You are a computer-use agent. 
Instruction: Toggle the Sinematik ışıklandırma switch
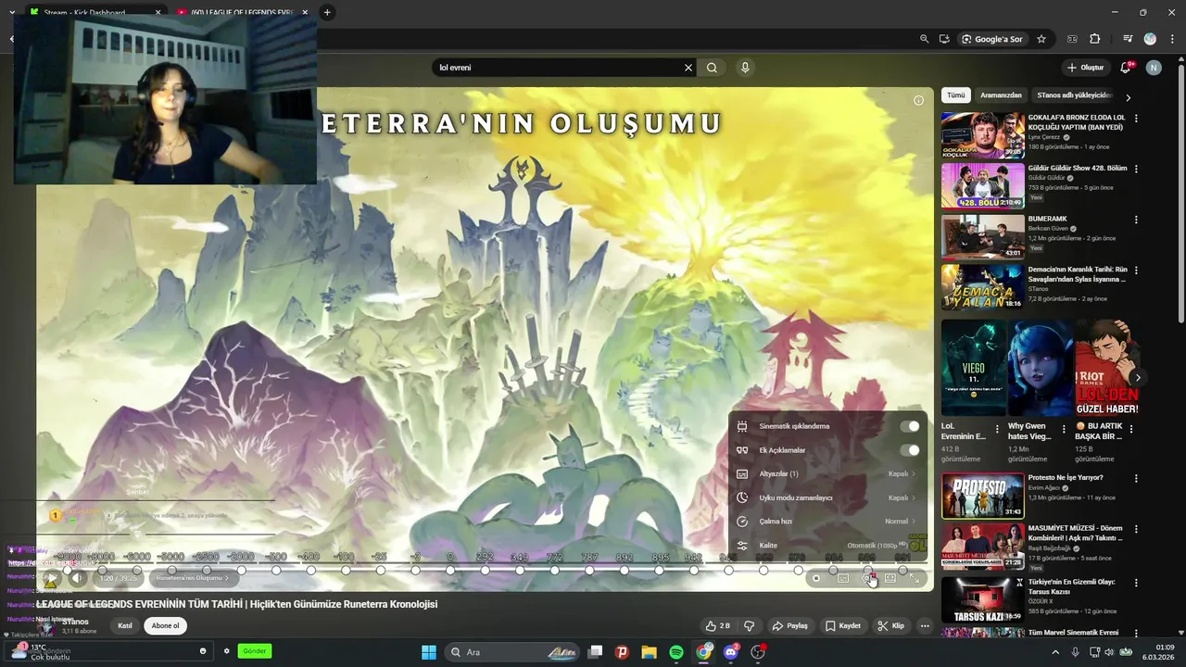click(x=910, y=426)
